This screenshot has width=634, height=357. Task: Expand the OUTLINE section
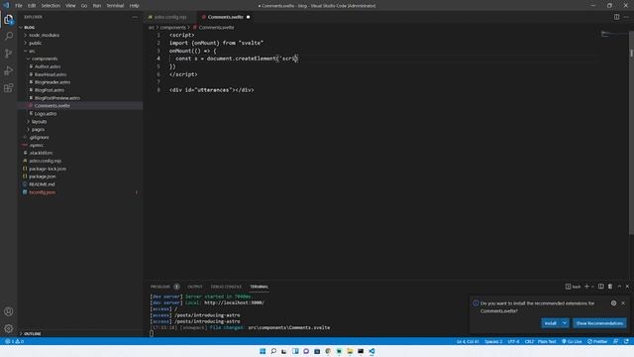click(x=33, y=334)
